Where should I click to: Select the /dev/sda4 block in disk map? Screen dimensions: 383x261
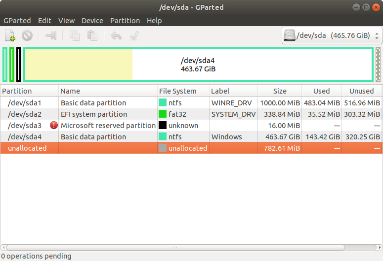(198, 65)
